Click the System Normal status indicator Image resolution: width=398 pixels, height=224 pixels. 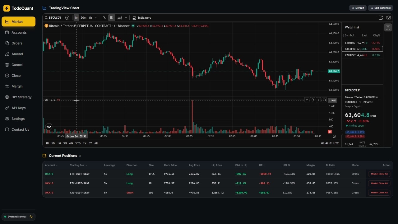[18, 217]
